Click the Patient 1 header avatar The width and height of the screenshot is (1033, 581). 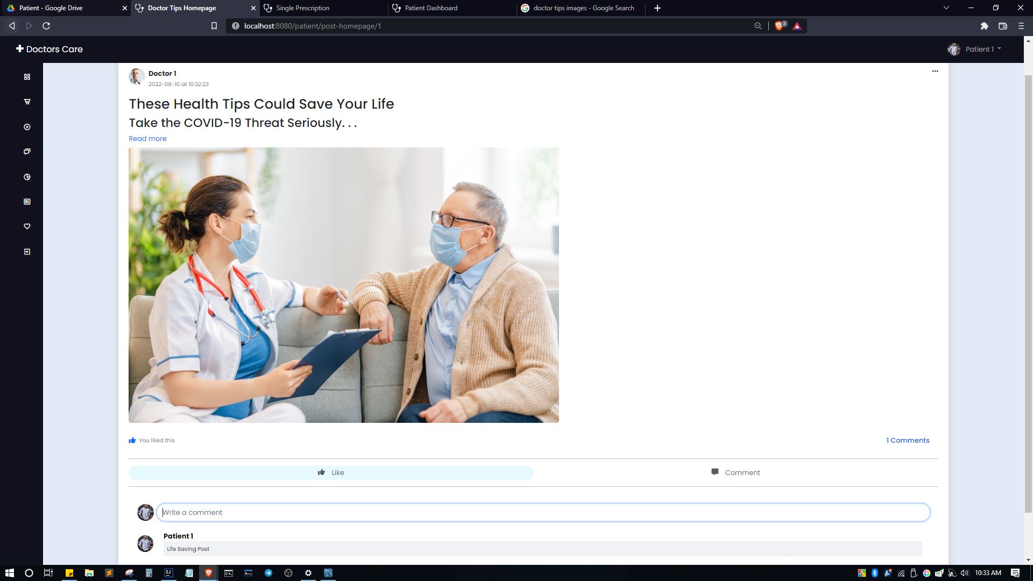pyautogui.click(x=954, y=49)
